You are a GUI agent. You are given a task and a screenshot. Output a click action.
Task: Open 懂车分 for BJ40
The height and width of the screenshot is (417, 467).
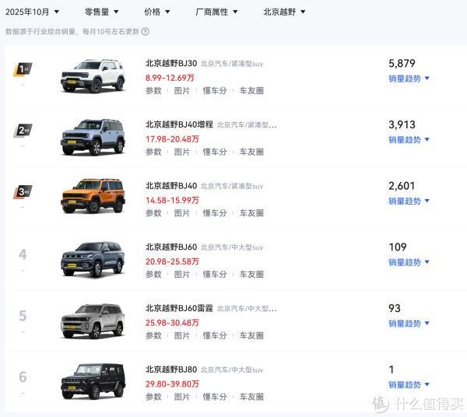click(x=215, y=213)
